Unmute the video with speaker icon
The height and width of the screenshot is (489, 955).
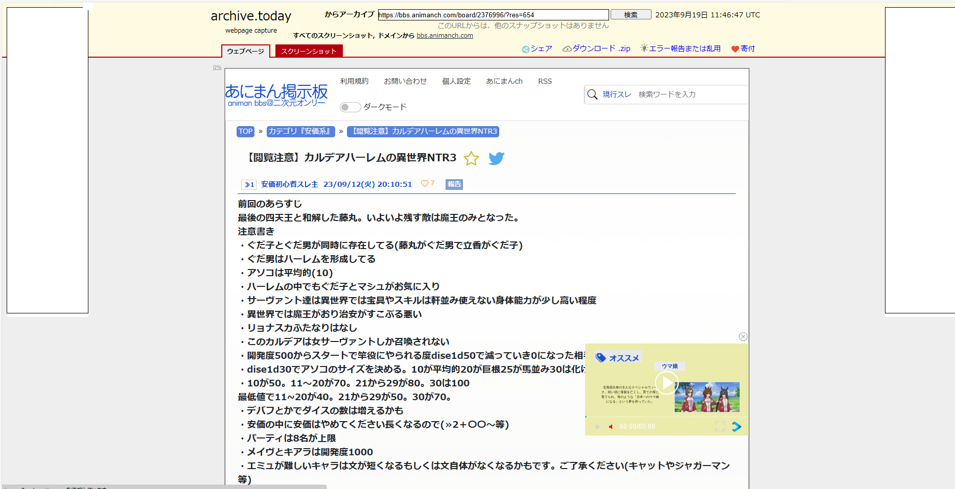click(x=611, y=427)
